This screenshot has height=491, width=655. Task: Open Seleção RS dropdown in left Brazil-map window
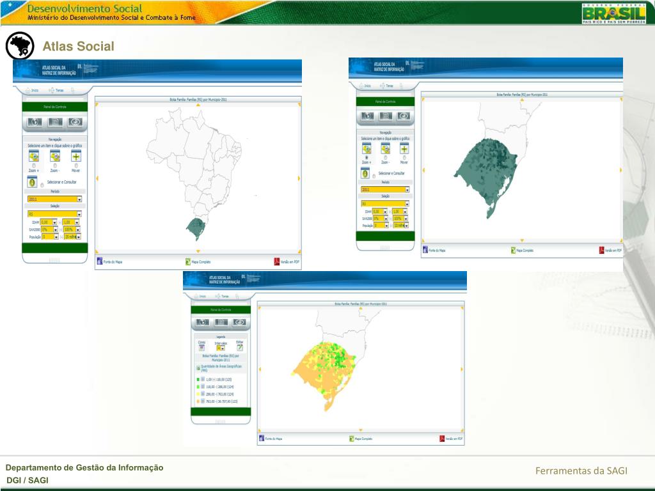click(55, 214)
